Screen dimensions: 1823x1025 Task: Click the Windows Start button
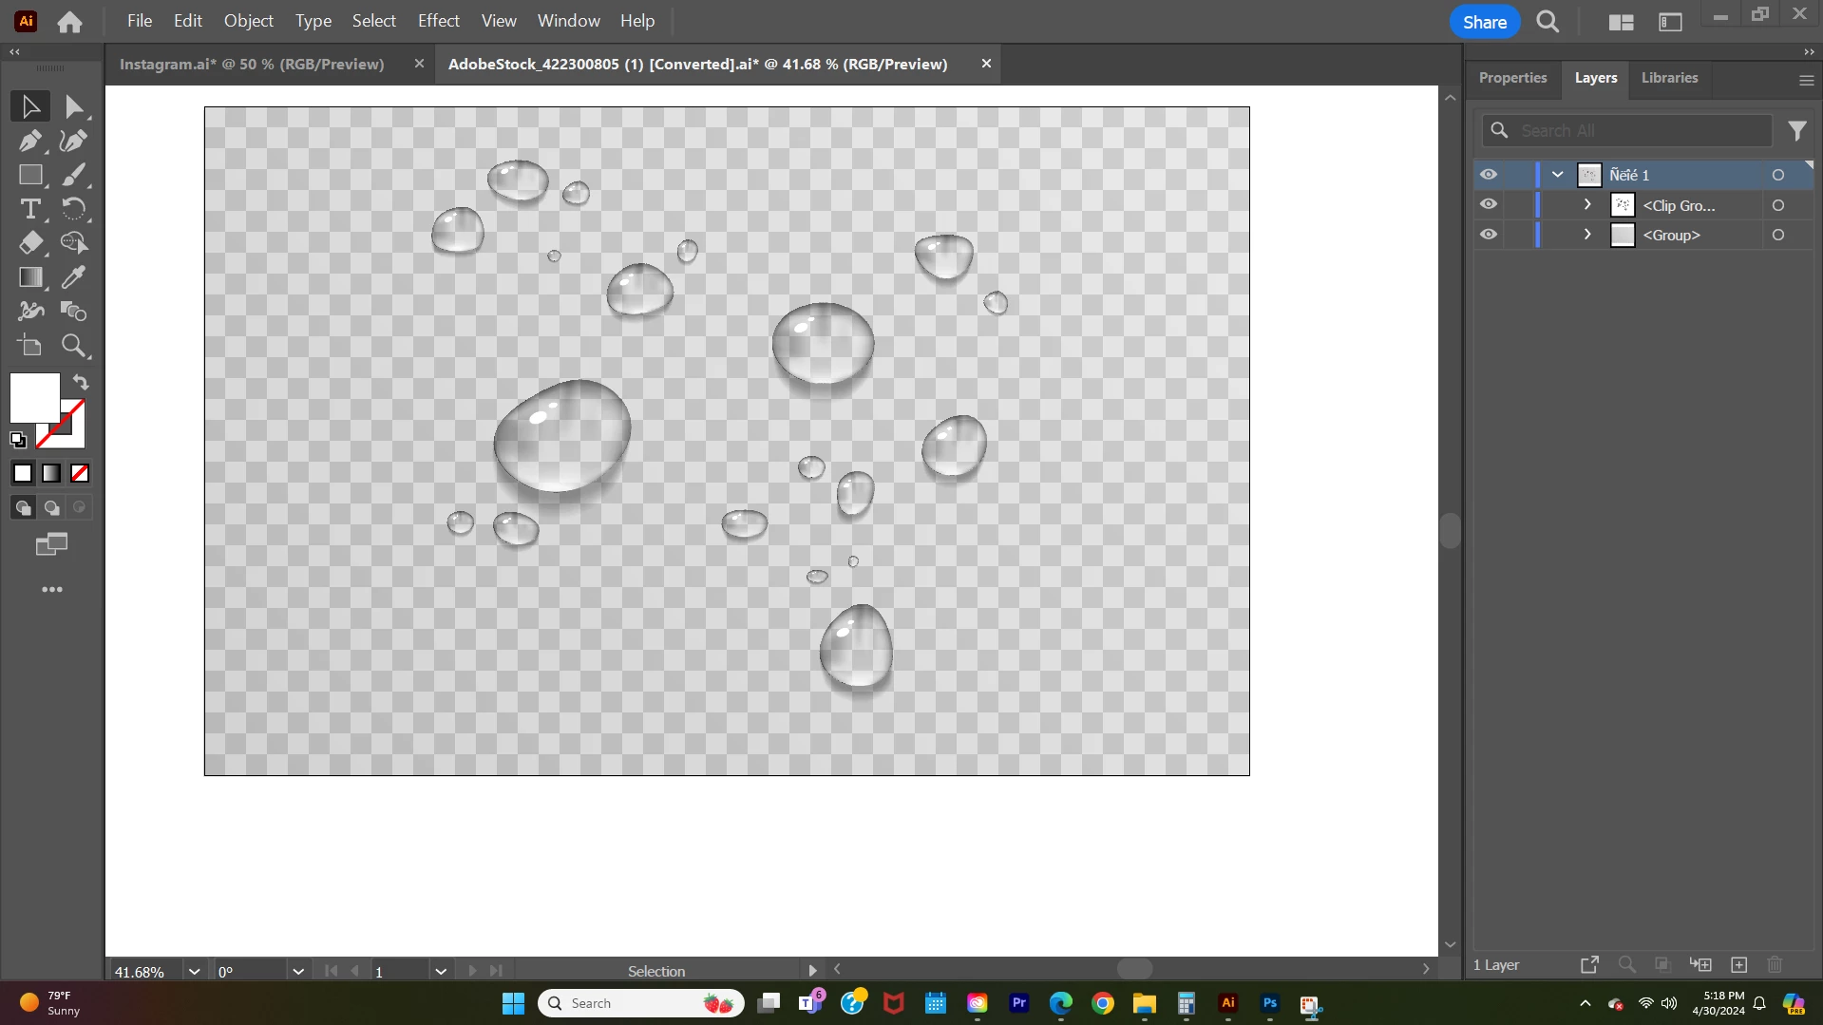pyautogui.click(x=513, y=1004)
